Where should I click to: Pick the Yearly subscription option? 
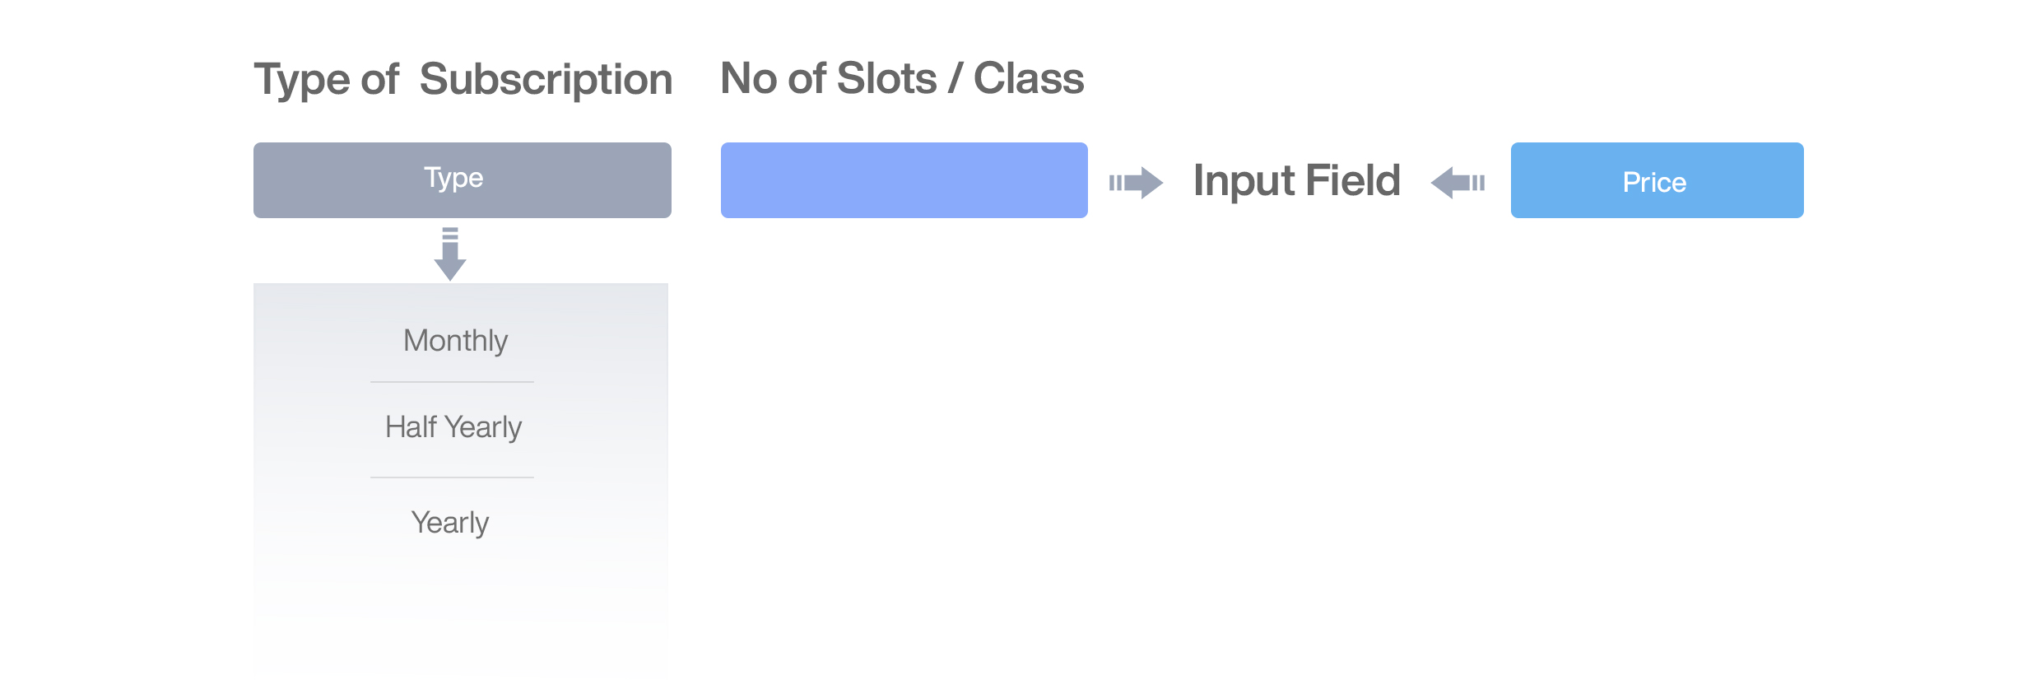click(450, 523)
